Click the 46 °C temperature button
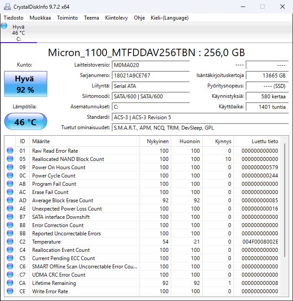Viewport: 293px width, 301px height. [26, 122]
